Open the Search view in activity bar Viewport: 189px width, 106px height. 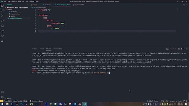click(2, 10)
